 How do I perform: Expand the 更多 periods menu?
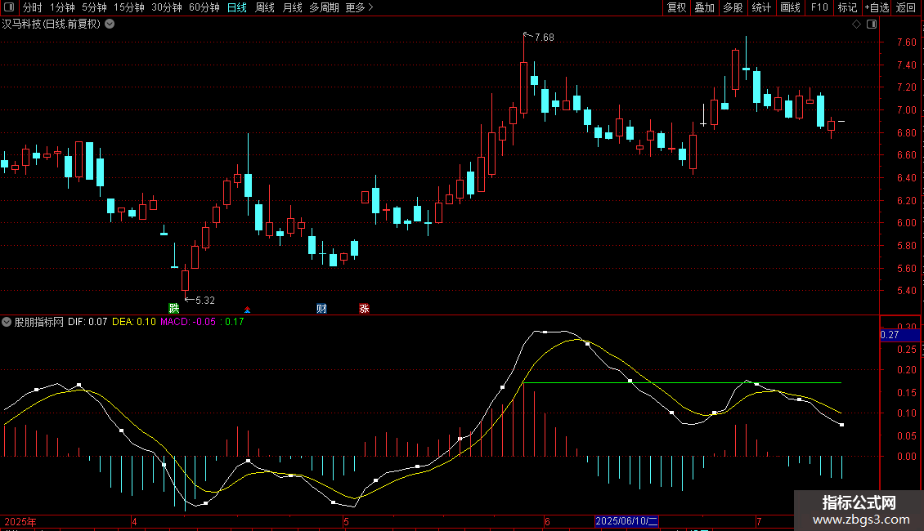pyautogui.click(x=360, y=7)
